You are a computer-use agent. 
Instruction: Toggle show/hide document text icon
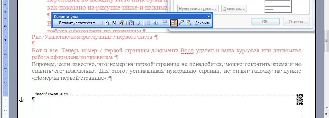click(x=155, y=23)
